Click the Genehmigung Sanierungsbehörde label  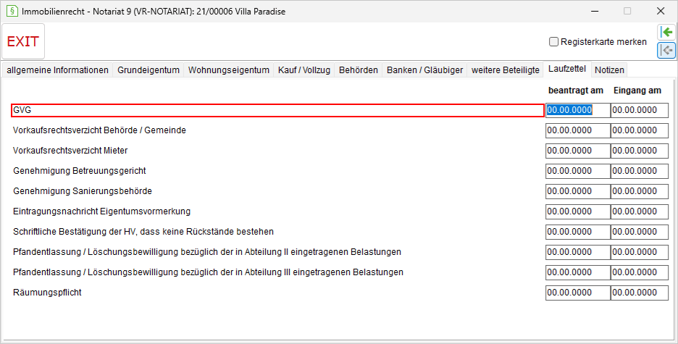[83, 191]
